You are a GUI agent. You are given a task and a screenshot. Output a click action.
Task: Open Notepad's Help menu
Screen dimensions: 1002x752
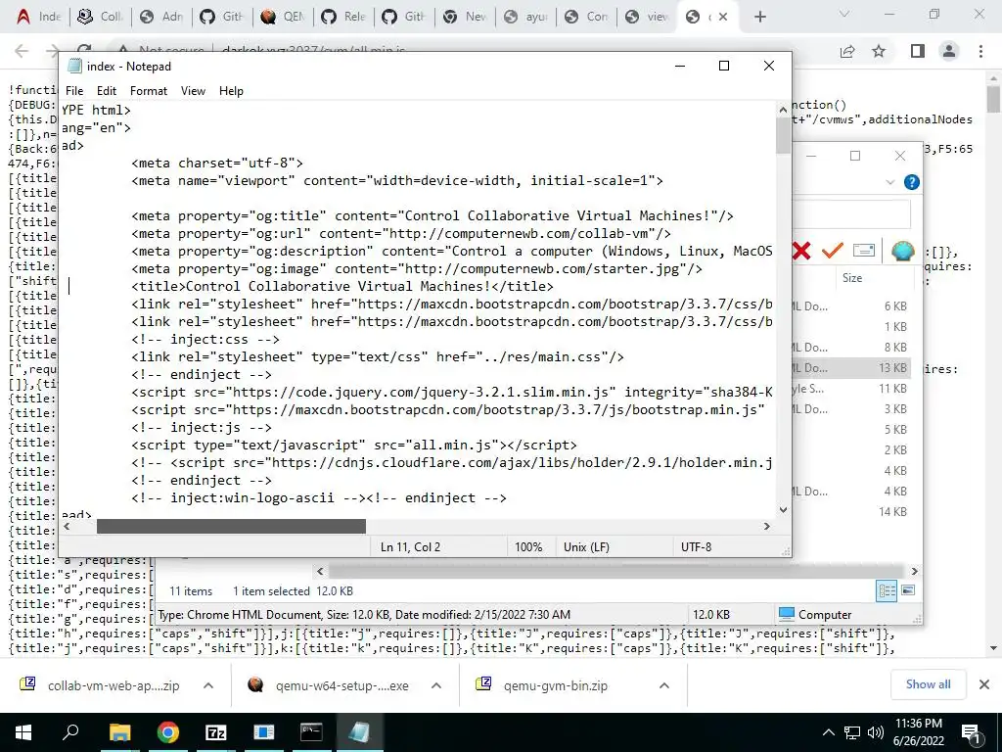231,91
